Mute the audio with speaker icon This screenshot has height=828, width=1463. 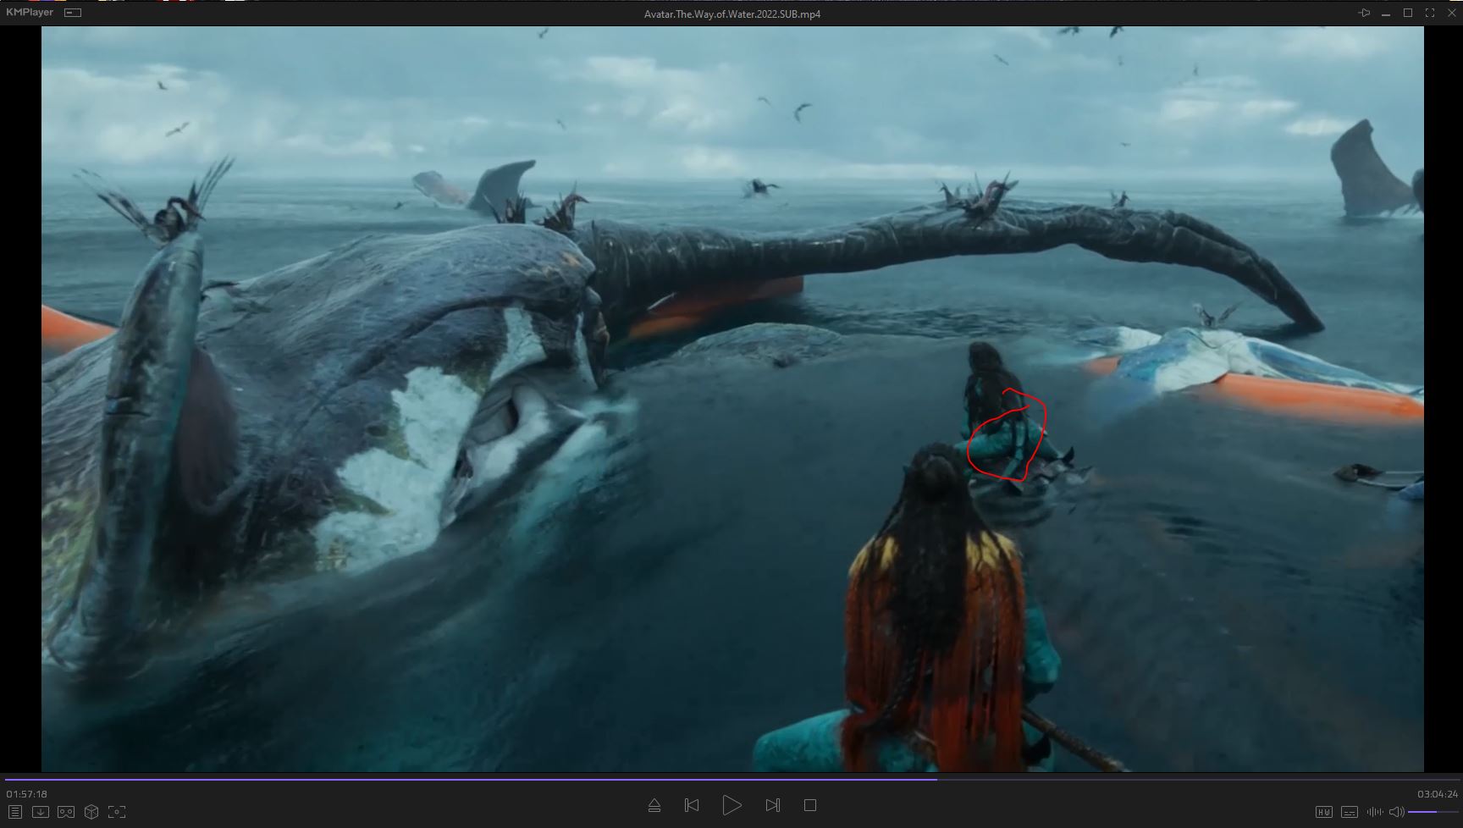point(1396,812)
